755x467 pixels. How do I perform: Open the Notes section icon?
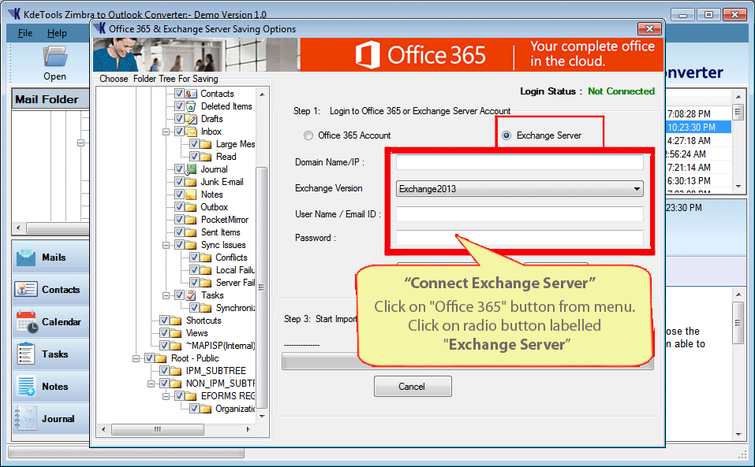point(25,387)
